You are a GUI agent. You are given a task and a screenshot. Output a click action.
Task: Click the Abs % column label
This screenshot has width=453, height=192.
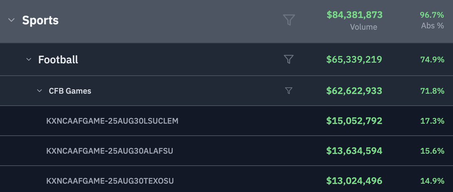[x=433, y=26]
